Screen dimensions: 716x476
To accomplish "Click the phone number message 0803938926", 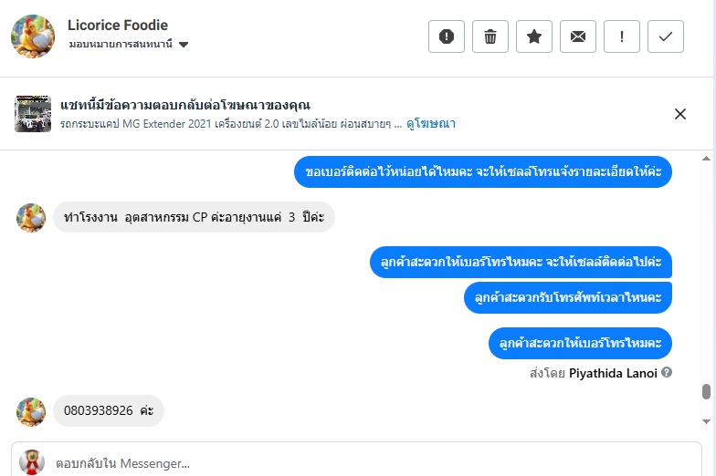I will click(x=108, y=410).
